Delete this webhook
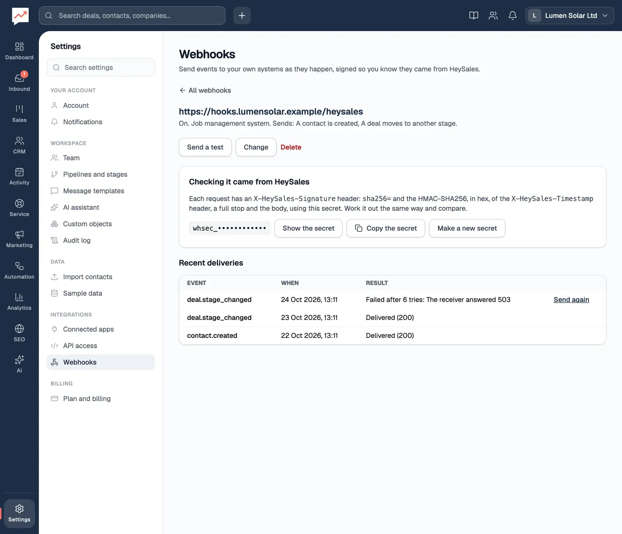The width and height of the screenshot is (622, 534). click(291, 147)
